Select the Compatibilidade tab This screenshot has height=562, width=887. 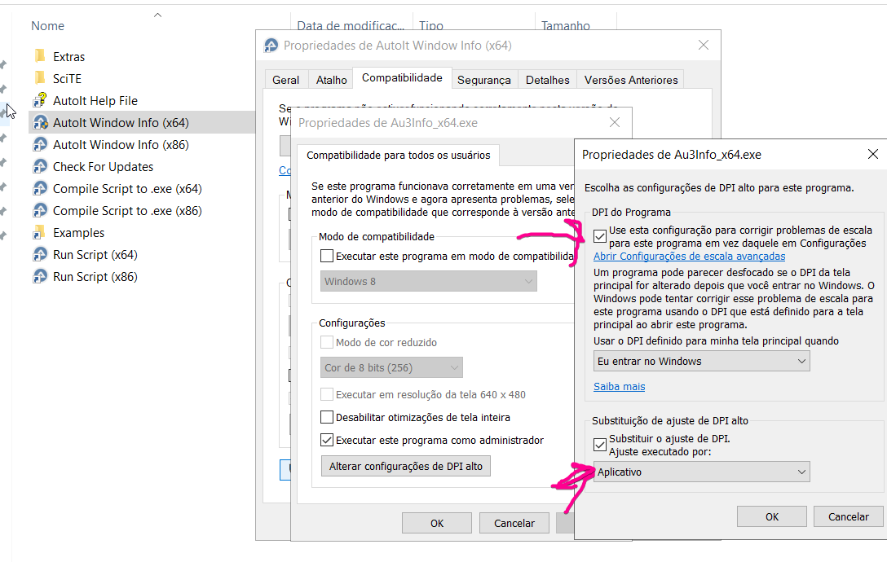tap(402, 78)
